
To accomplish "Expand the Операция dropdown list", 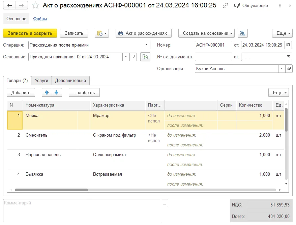I will pyautogui.click(x=147, y=45).
